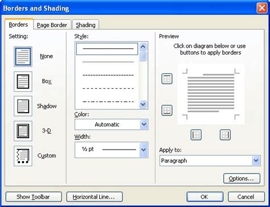
Task: Click the Horizontal Line... button
Action: pyautogui.click(x=95, y=197)
